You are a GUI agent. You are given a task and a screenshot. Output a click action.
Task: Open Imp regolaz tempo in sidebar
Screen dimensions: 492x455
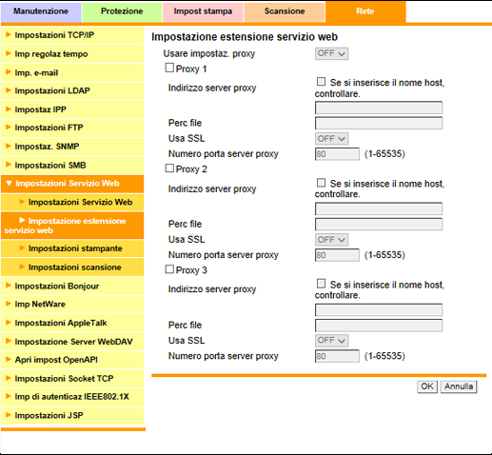pyautogui.click(x=72, y=54)
